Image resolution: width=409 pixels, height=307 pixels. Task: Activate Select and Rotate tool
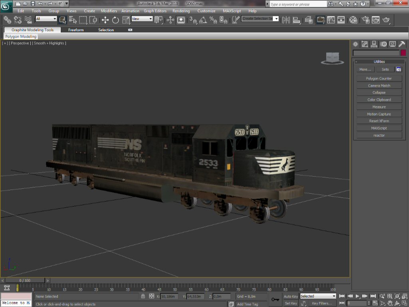[x=115, y=20]
